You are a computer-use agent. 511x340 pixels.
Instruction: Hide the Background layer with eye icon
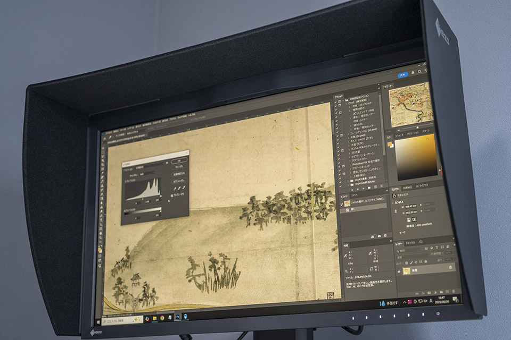(x=400, y=271)
